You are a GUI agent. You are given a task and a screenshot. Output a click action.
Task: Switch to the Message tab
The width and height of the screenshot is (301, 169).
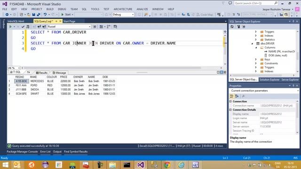[x=59, y=73]
